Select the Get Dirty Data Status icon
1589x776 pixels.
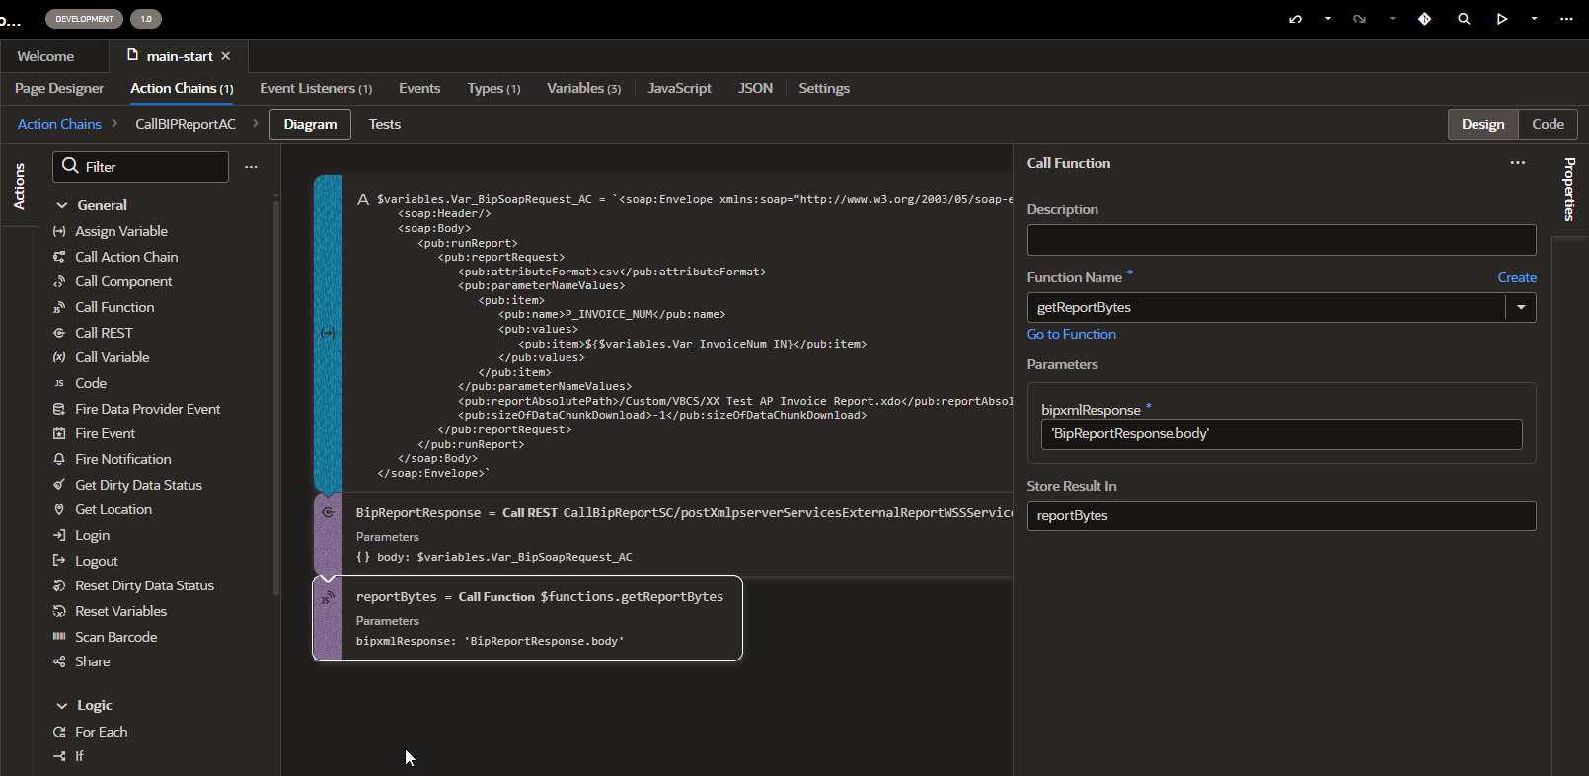click(59, 485)
